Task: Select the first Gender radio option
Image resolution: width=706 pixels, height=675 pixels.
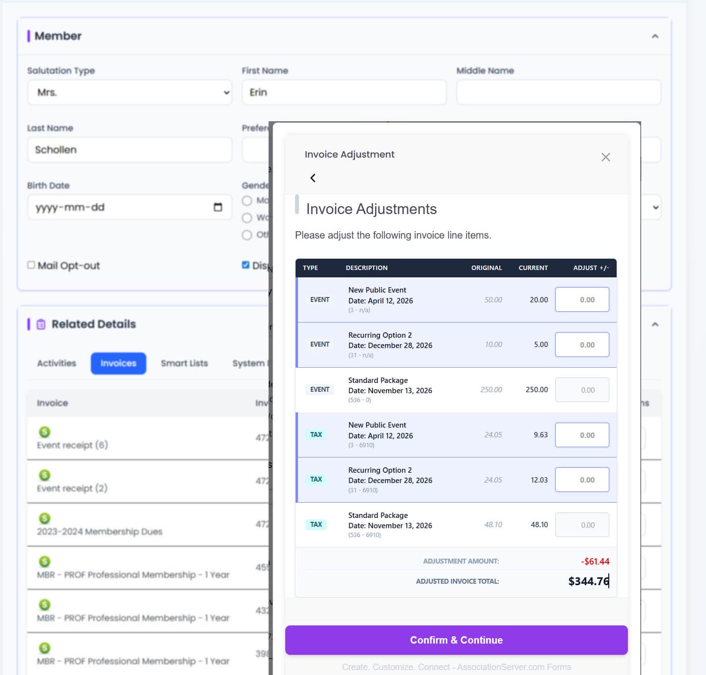Action: click(247, 201)
